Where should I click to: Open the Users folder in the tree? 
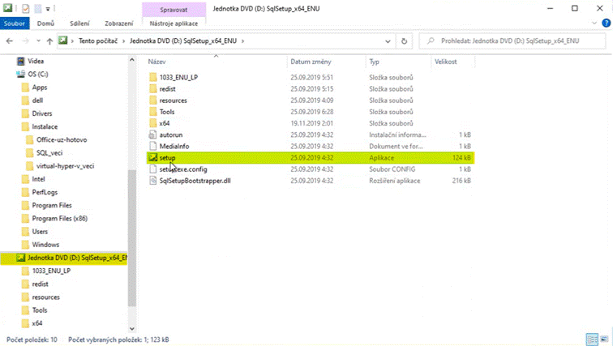coord(40,232)
